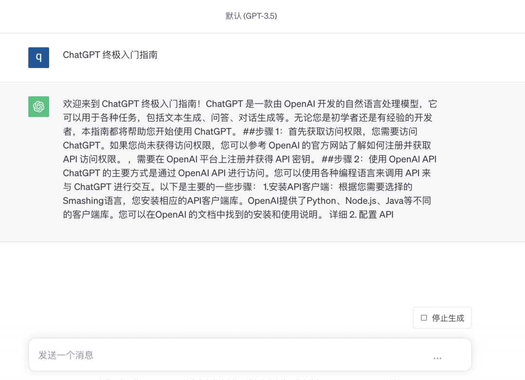Click the 默认 (GPT-3.5) model header label
The height and width of the screenshot is (380, 525).
[251, 16]
